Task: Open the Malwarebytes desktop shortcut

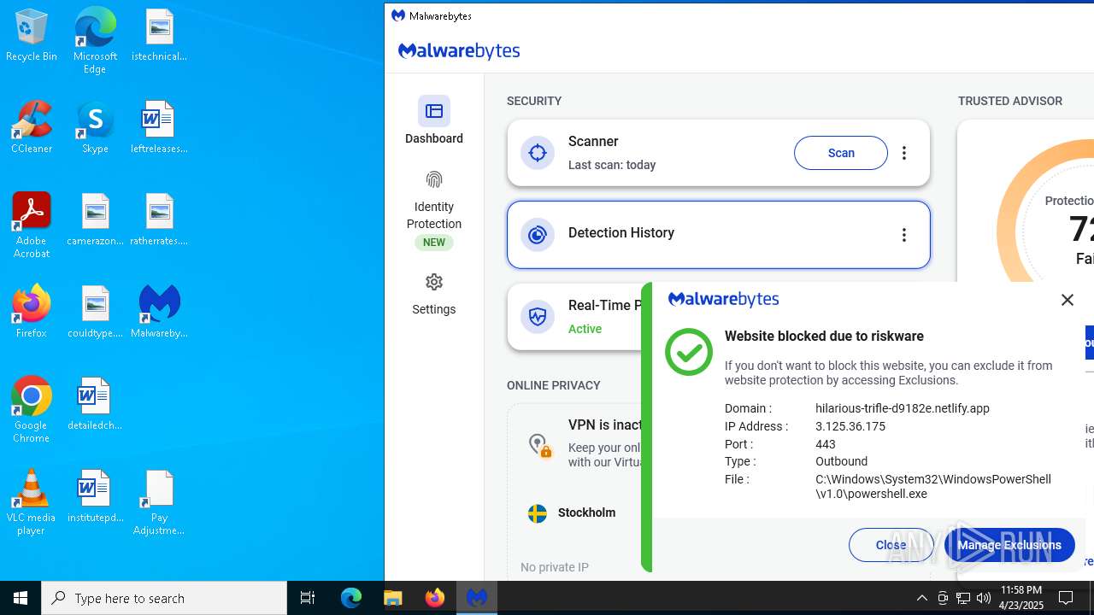Action: [x=159, y=313]
